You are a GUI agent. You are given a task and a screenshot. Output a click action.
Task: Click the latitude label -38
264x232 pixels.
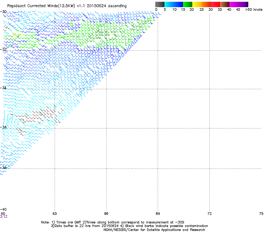pos(3,168)
